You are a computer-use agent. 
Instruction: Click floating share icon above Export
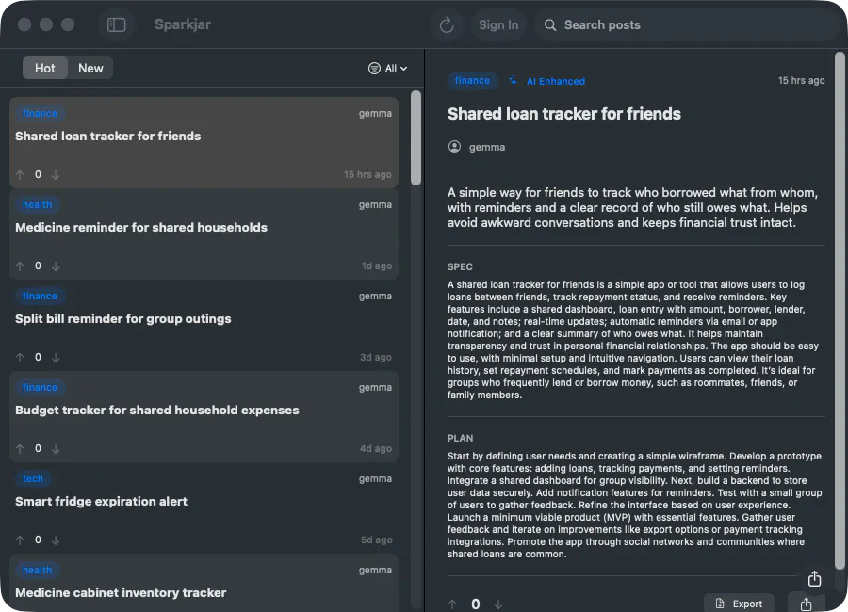click(814, 579)
